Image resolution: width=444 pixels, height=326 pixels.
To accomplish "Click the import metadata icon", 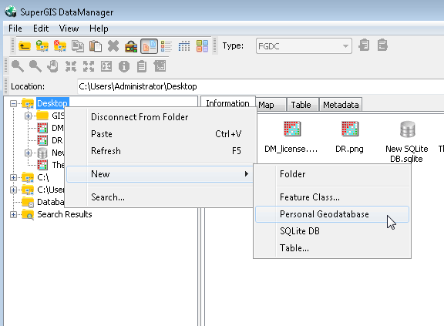I will 364,45.
